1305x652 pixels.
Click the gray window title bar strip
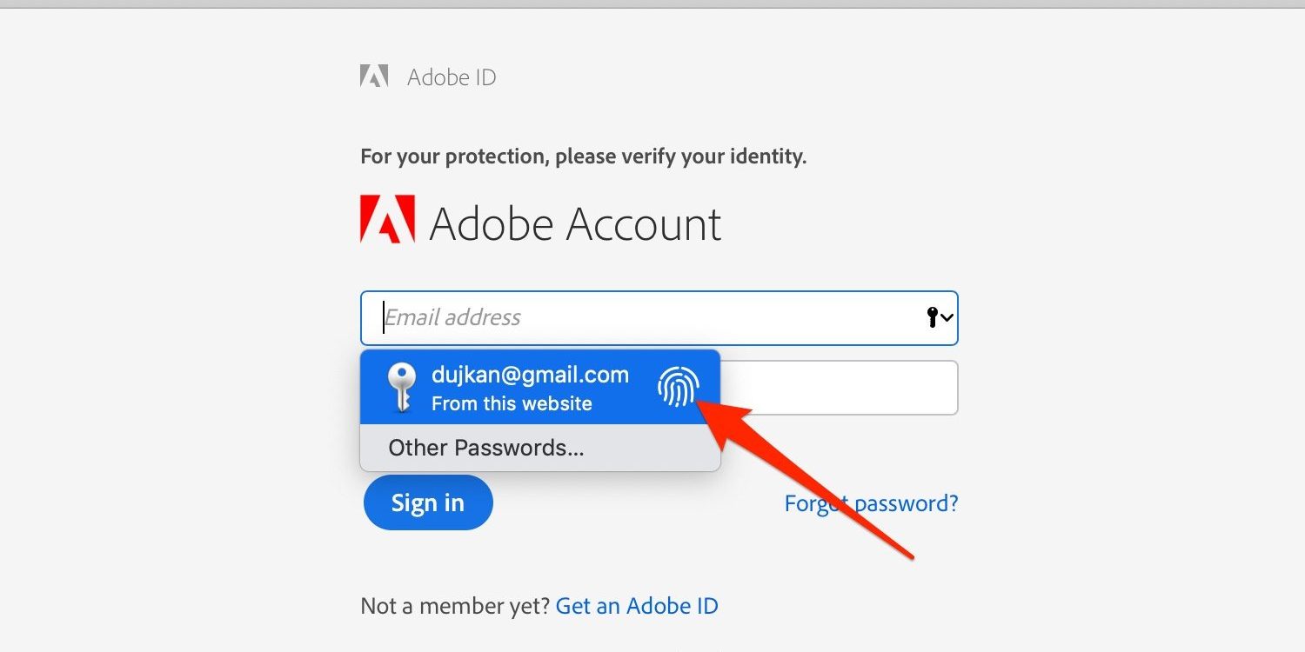click(x=652, y=3)
